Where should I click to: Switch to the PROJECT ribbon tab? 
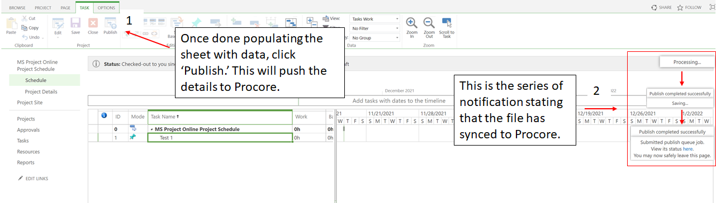click(x=43, y=8)
